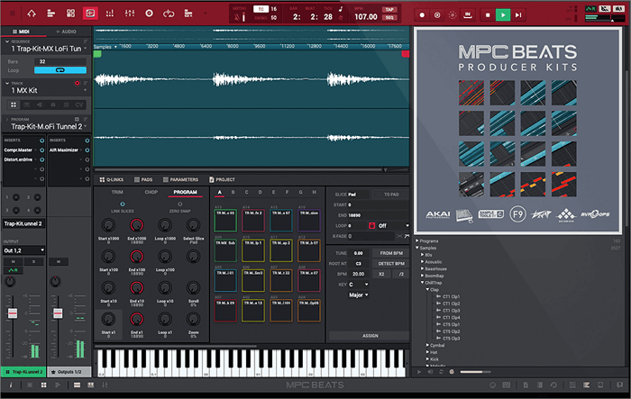Viewport: 631px width, 399px height.
Task: Toggle the sequence Loop button
Action: (60, 69)
